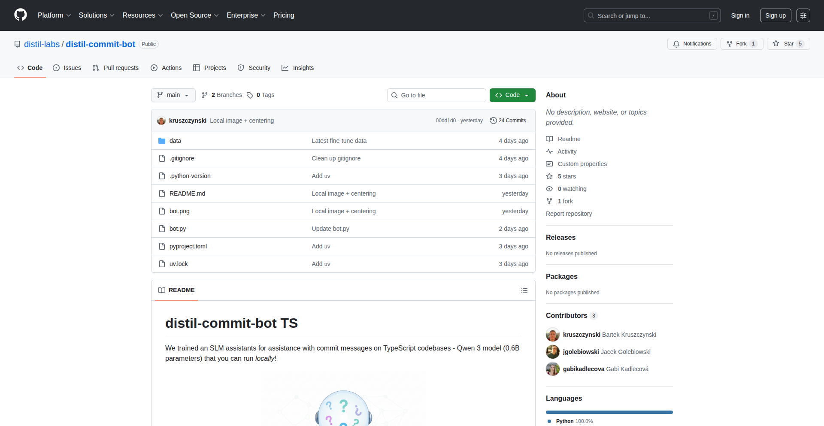Expand the main branch dropdown
Viewport: 824px width, 426px height.
[173, 95]
